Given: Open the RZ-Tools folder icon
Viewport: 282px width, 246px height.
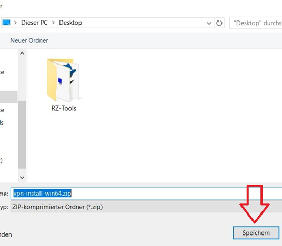Looking at the screenshot, I should [64, 80].
